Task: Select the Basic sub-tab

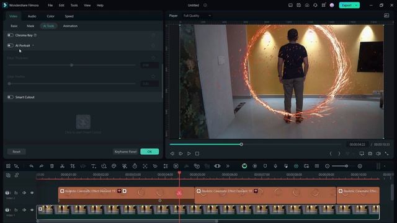Action: 14,26
